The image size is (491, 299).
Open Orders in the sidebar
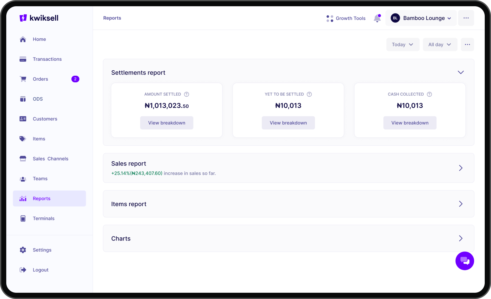40,79
